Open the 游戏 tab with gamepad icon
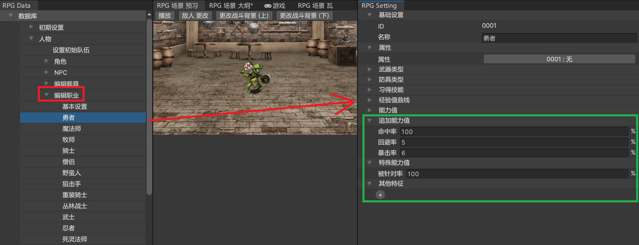This screenshot has height=245, width=639. [x=275, y=6]
